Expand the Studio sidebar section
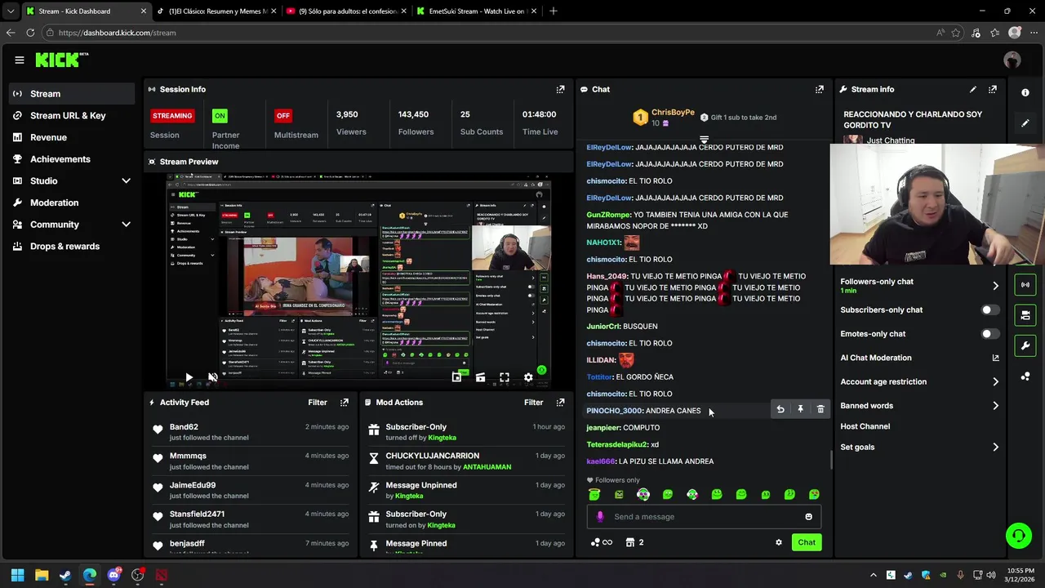Viewport: 1045px width, 588px height. [x=126, y=180]
